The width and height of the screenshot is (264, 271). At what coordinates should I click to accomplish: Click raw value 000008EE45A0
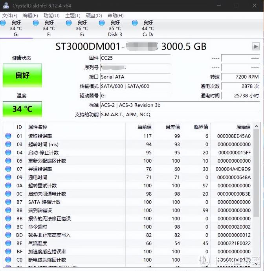point(234,136)
